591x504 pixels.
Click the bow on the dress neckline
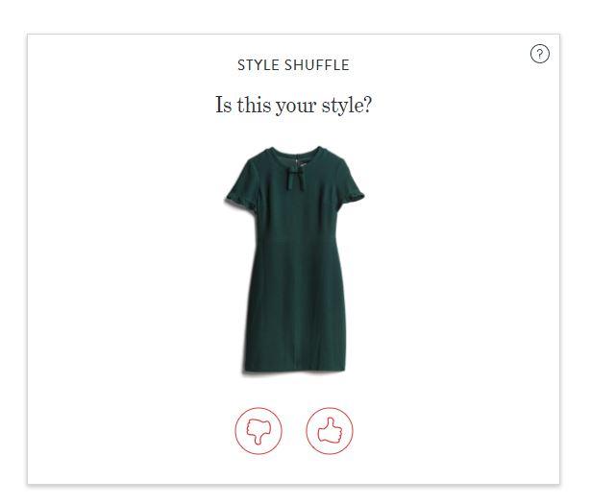click(x=294, y=174)
